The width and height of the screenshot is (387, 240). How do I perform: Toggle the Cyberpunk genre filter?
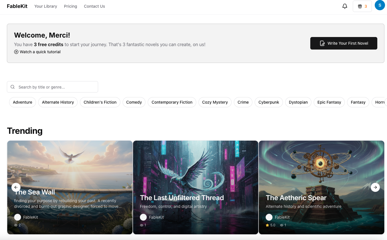click(268, 102)
